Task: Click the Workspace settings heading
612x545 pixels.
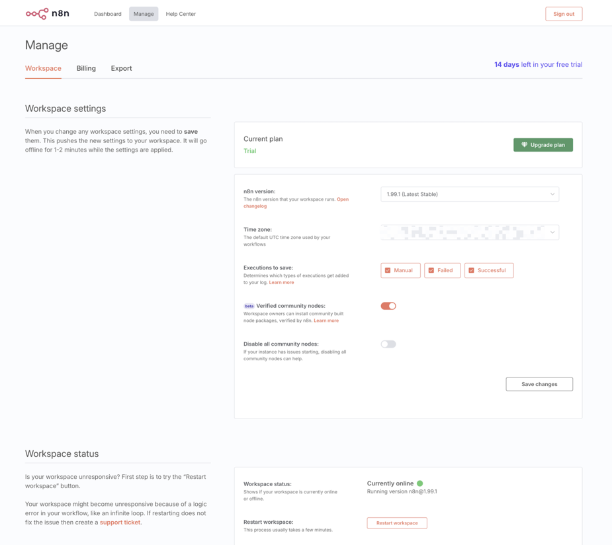Action: point(66,109)
